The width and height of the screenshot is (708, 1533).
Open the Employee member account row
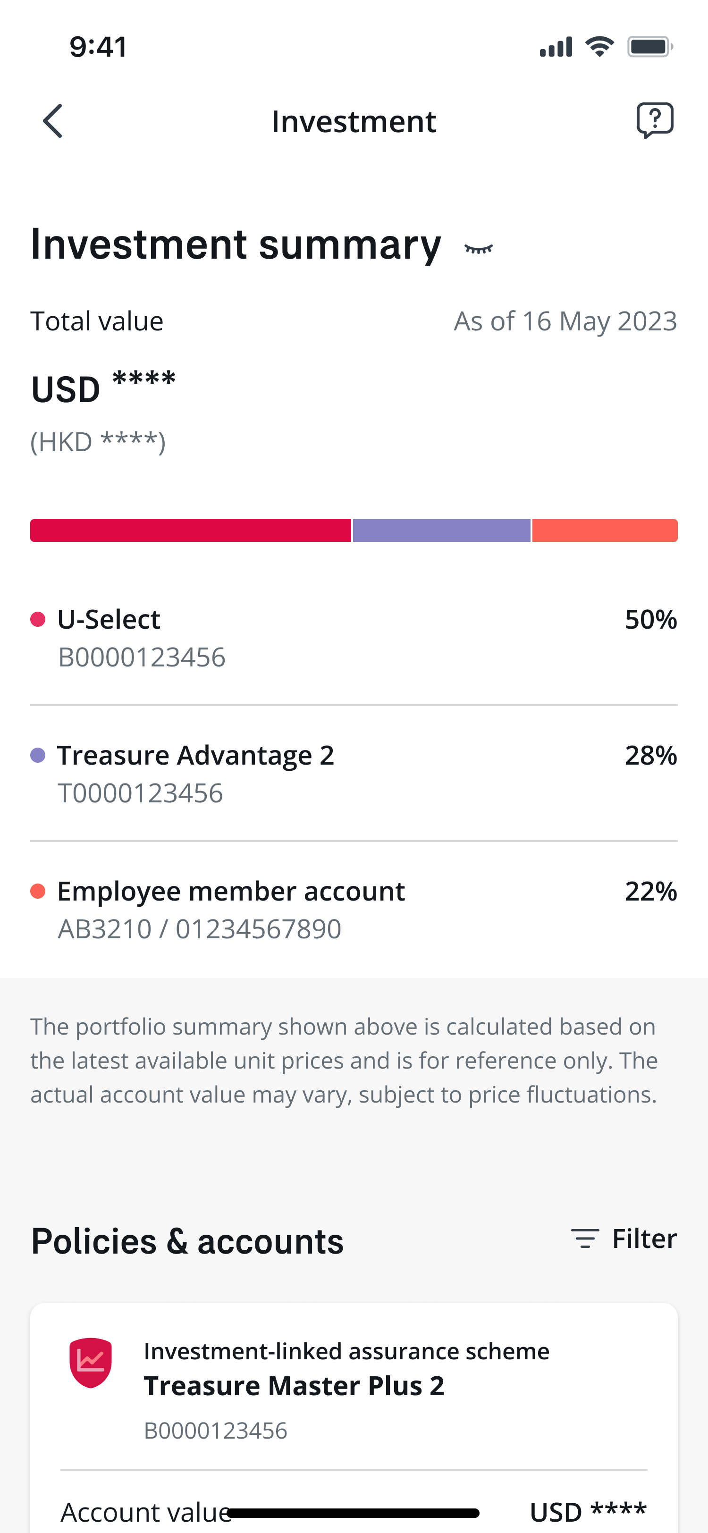354,910
